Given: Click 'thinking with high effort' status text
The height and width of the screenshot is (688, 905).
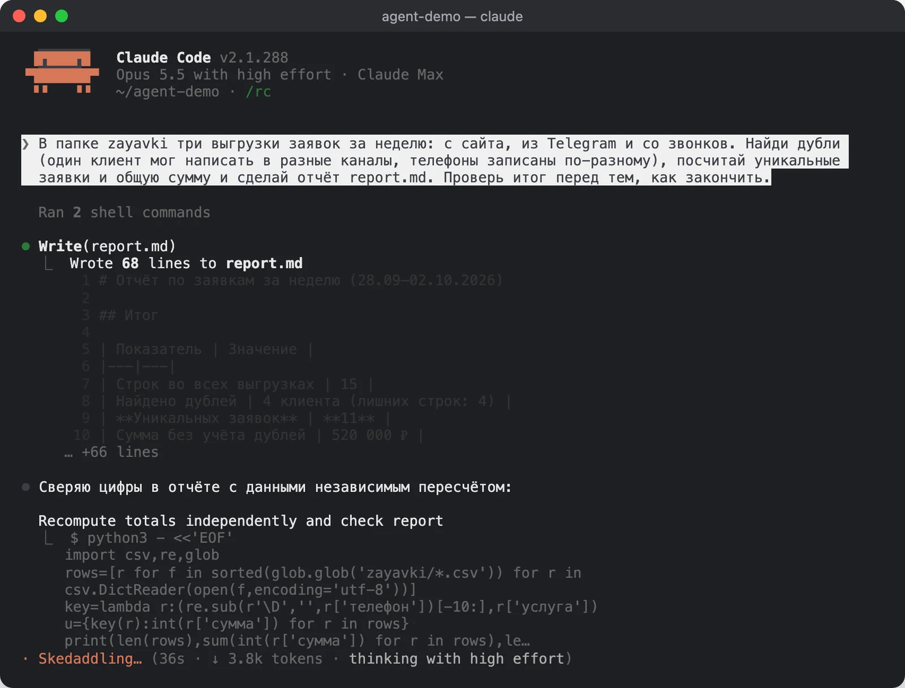Looking at the screenshot, I should [x=456, y=659].
